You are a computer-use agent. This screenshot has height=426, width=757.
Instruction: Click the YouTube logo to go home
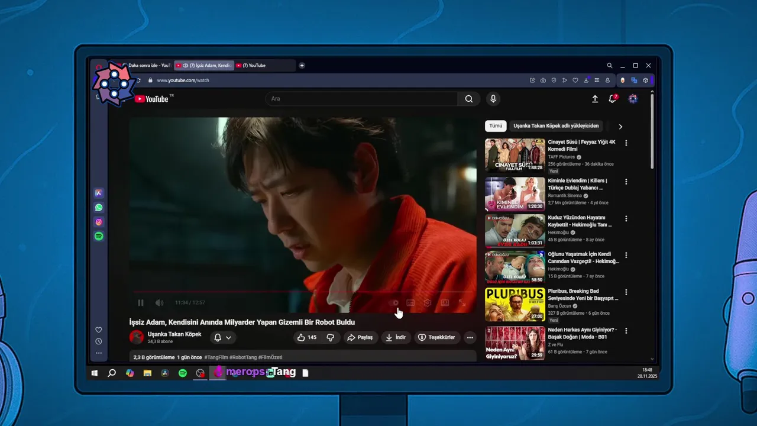coord(151,99)
